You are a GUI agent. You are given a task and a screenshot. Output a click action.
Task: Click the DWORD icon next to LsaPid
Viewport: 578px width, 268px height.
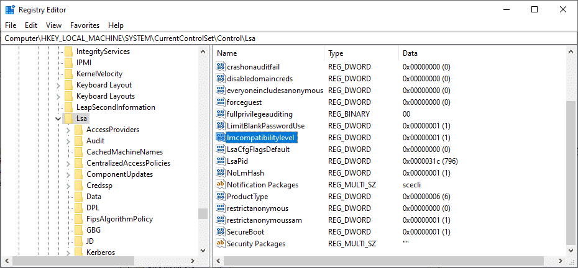221,161
